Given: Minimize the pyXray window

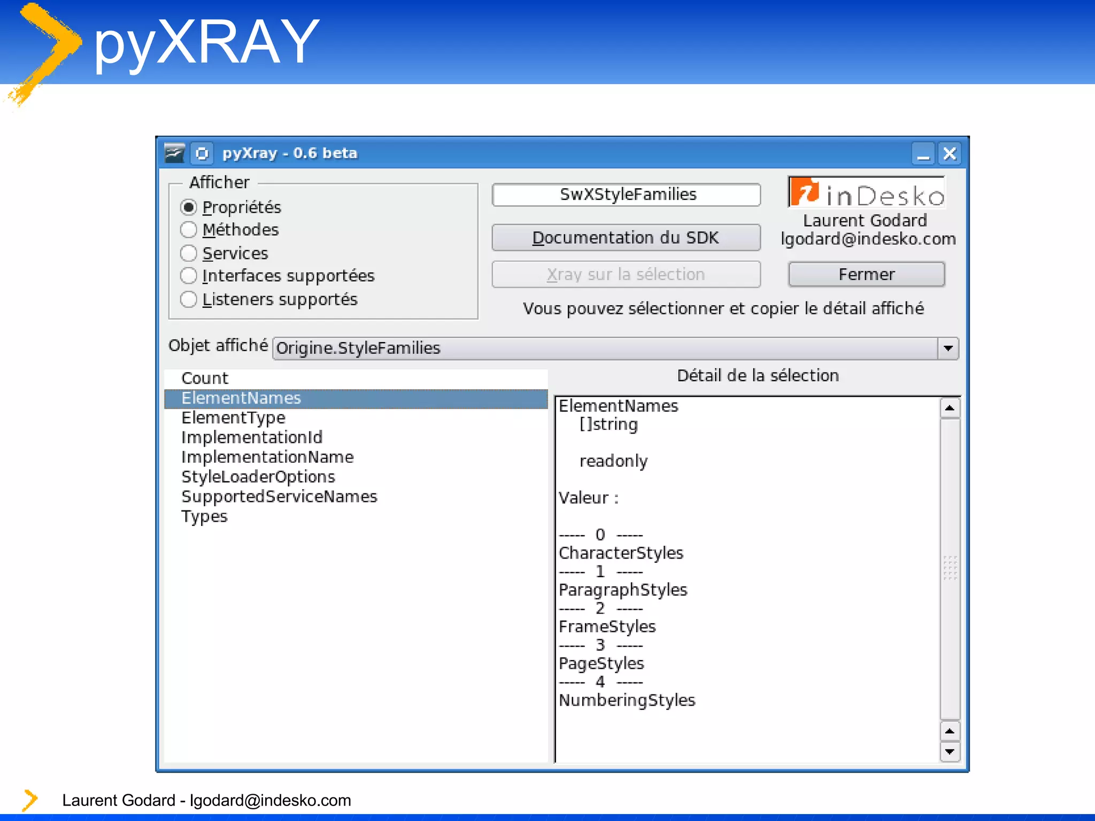Looking at the screenshot, I should click(923, 154).
